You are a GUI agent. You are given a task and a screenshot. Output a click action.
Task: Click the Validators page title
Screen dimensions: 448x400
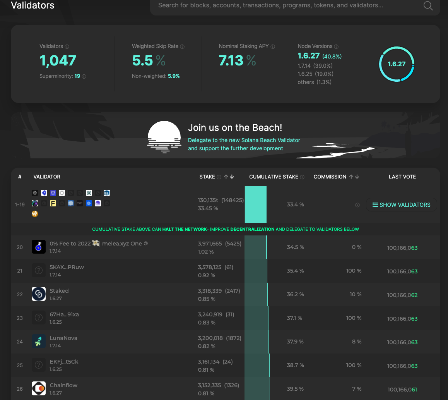point(32,5)
